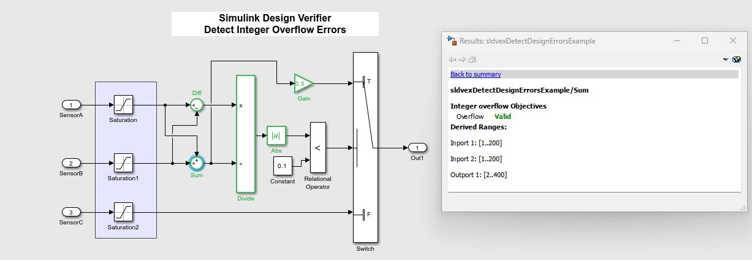This screenshot has height=260, width=752.
Task: Click the Inport 1: [1..200] range text
Action: pos(476,143)
